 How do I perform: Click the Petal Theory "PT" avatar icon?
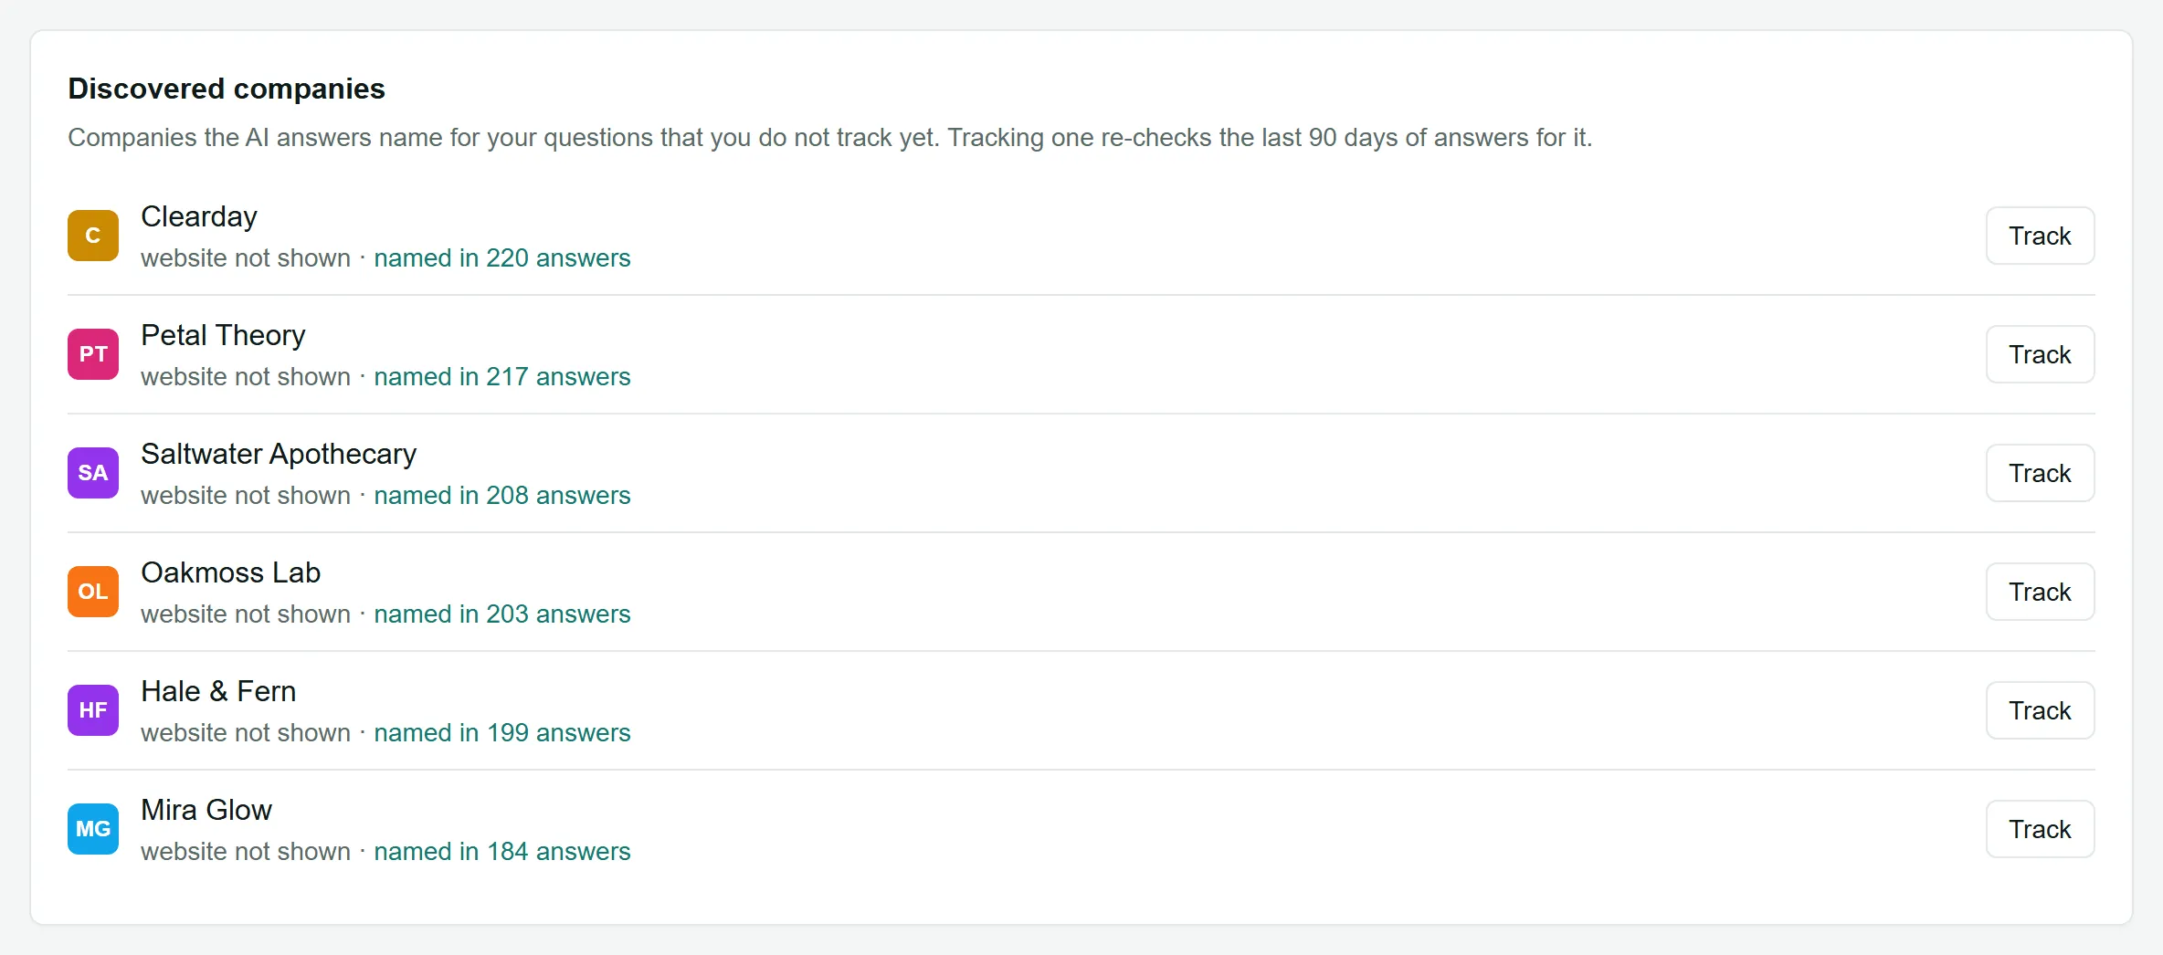(93, 354)
